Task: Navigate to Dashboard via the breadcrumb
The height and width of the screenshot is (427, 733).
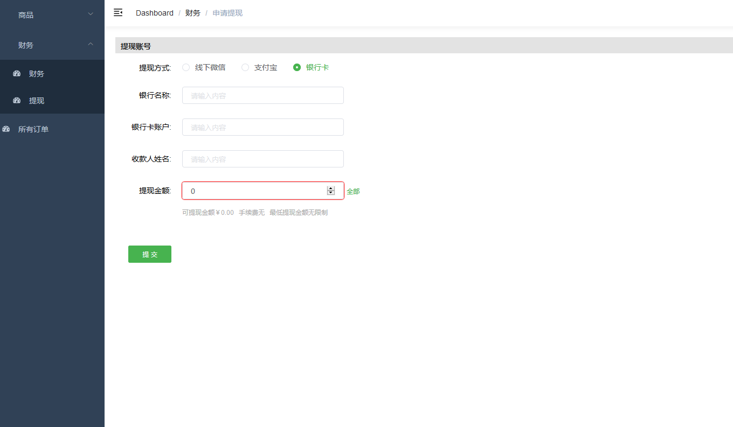Action: click(154, 12)
